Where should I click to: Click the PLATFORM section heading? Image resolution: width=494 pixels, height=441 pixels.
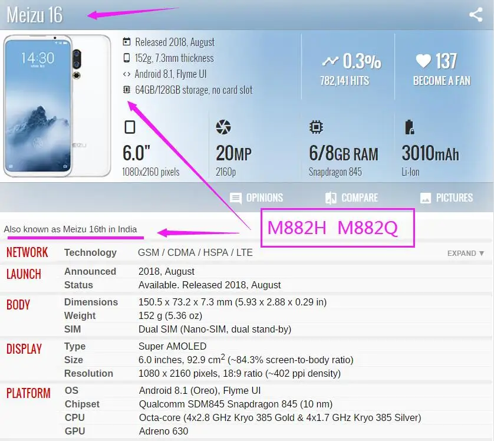[x=28, y=393]
